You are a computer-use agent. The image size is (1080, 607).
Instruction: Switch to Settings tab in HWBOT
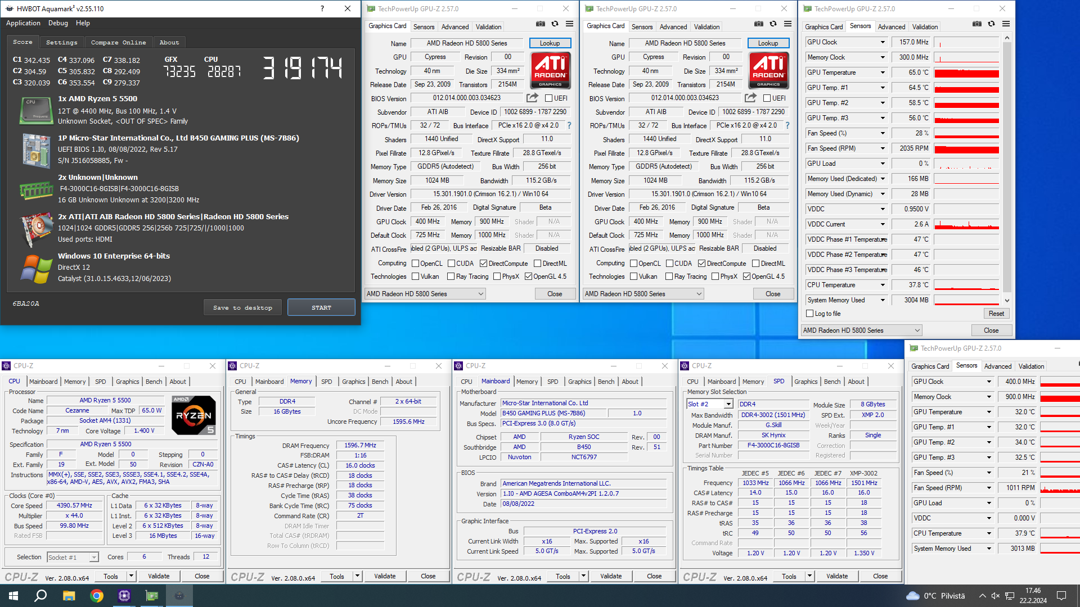[61, 42]
